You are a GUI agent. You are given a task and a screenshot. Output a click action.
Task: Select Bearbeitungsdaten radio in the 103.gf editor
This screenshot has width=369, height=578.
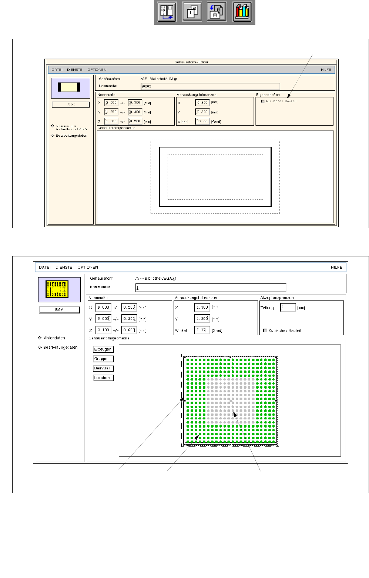click(x=53, y=136)
